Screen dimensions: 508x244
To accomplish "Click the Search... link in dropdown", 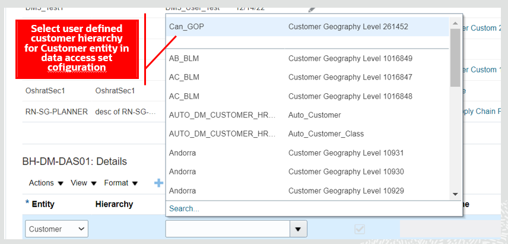I will 184,208.
